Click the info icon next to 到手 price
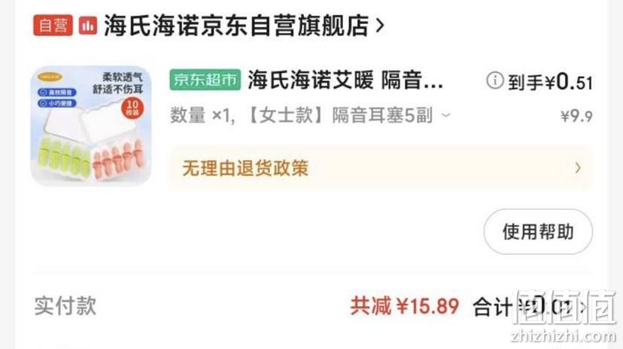Screen dimensions: 623x349 coord(494,80)
